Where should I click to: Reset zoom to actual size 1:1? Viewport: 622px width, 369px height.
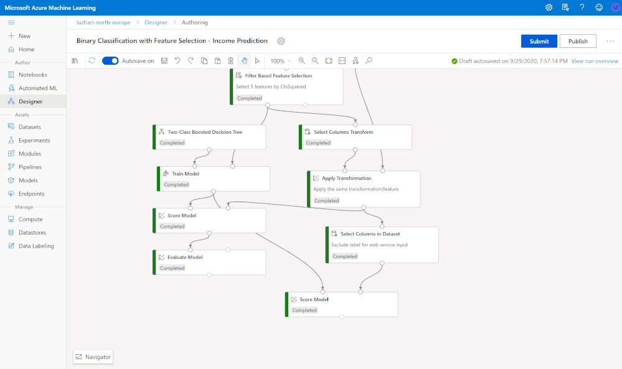click(x=342, y=60)
